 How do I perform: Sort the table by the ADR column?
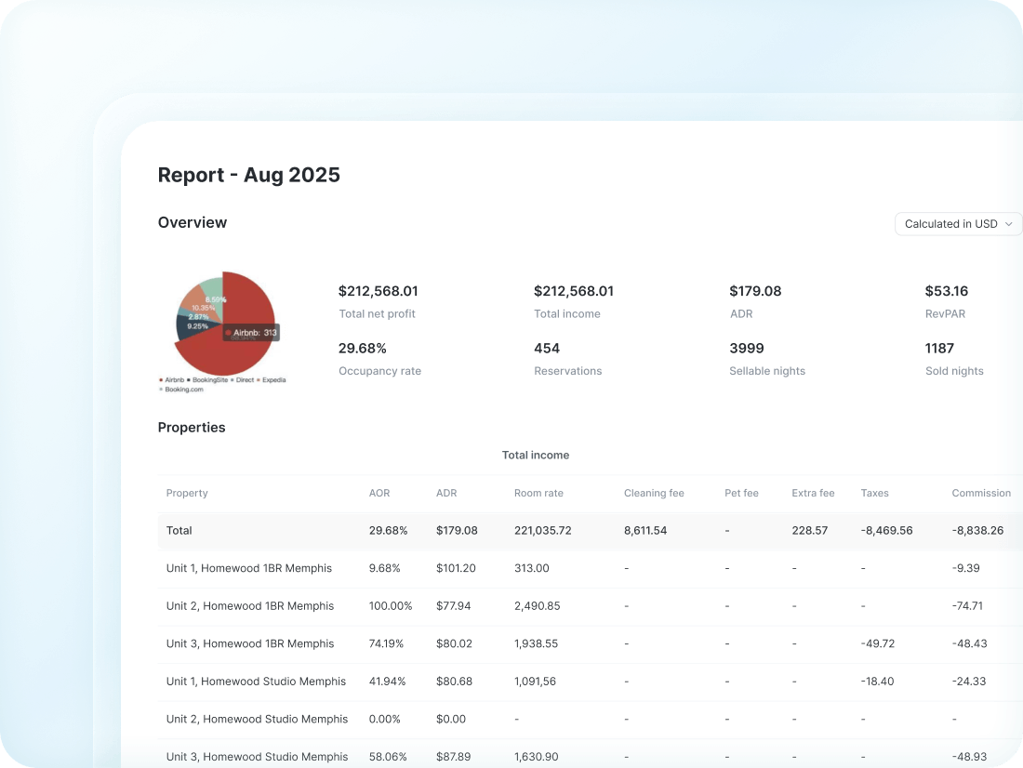coord(446,493)
